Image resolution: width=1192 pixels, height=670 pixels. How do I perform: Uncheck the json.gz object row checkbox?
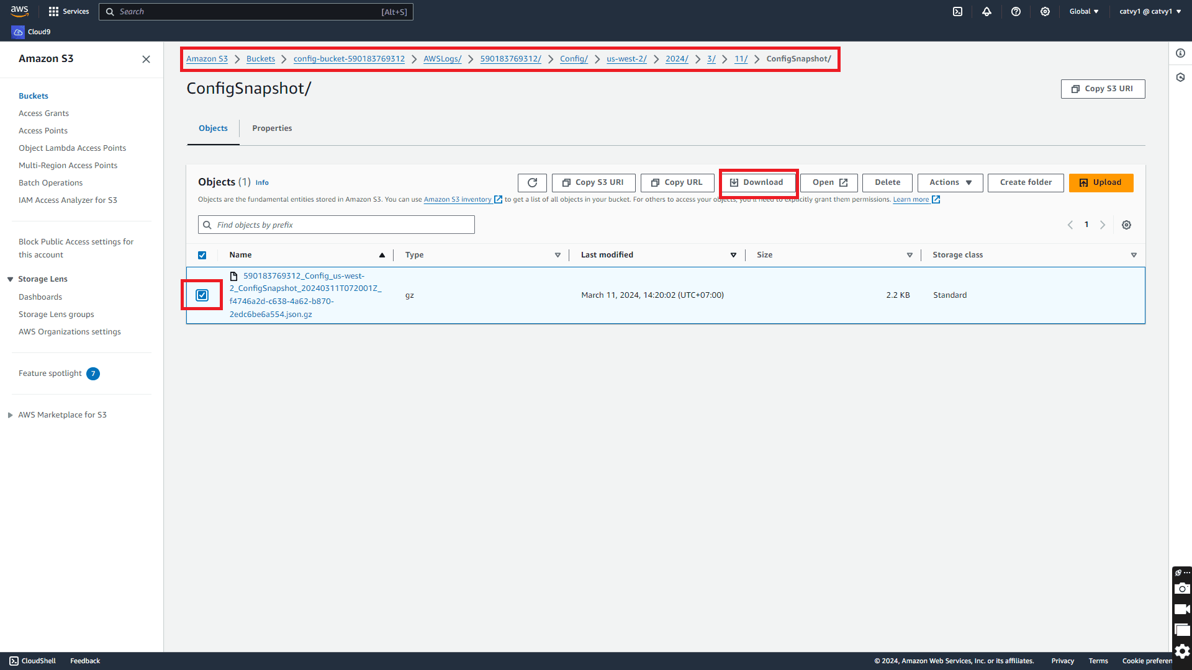click(x=202, y=295)
